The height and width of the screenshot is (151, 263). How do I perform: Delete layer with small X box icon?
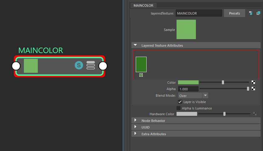click(141, 75)
